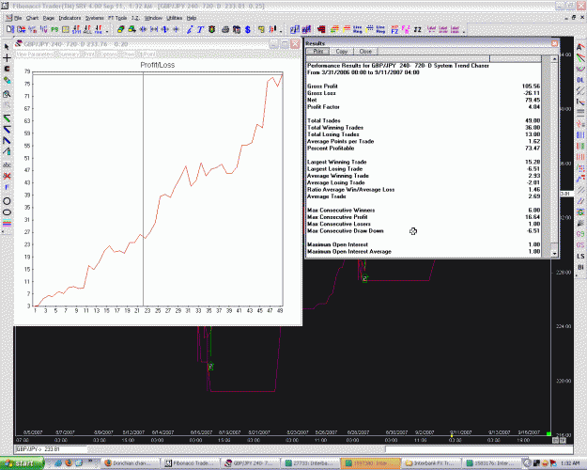Select the ellipse drawing tool
587x470 pixels.
click(7, 211)
